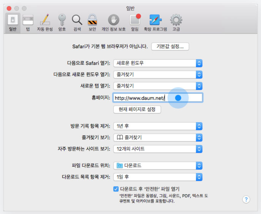The width and height of the screenshot is (261, 214).
Task: Expand the 새로운 탭 열기 dropdown
Action: click(x=158, y=86)
